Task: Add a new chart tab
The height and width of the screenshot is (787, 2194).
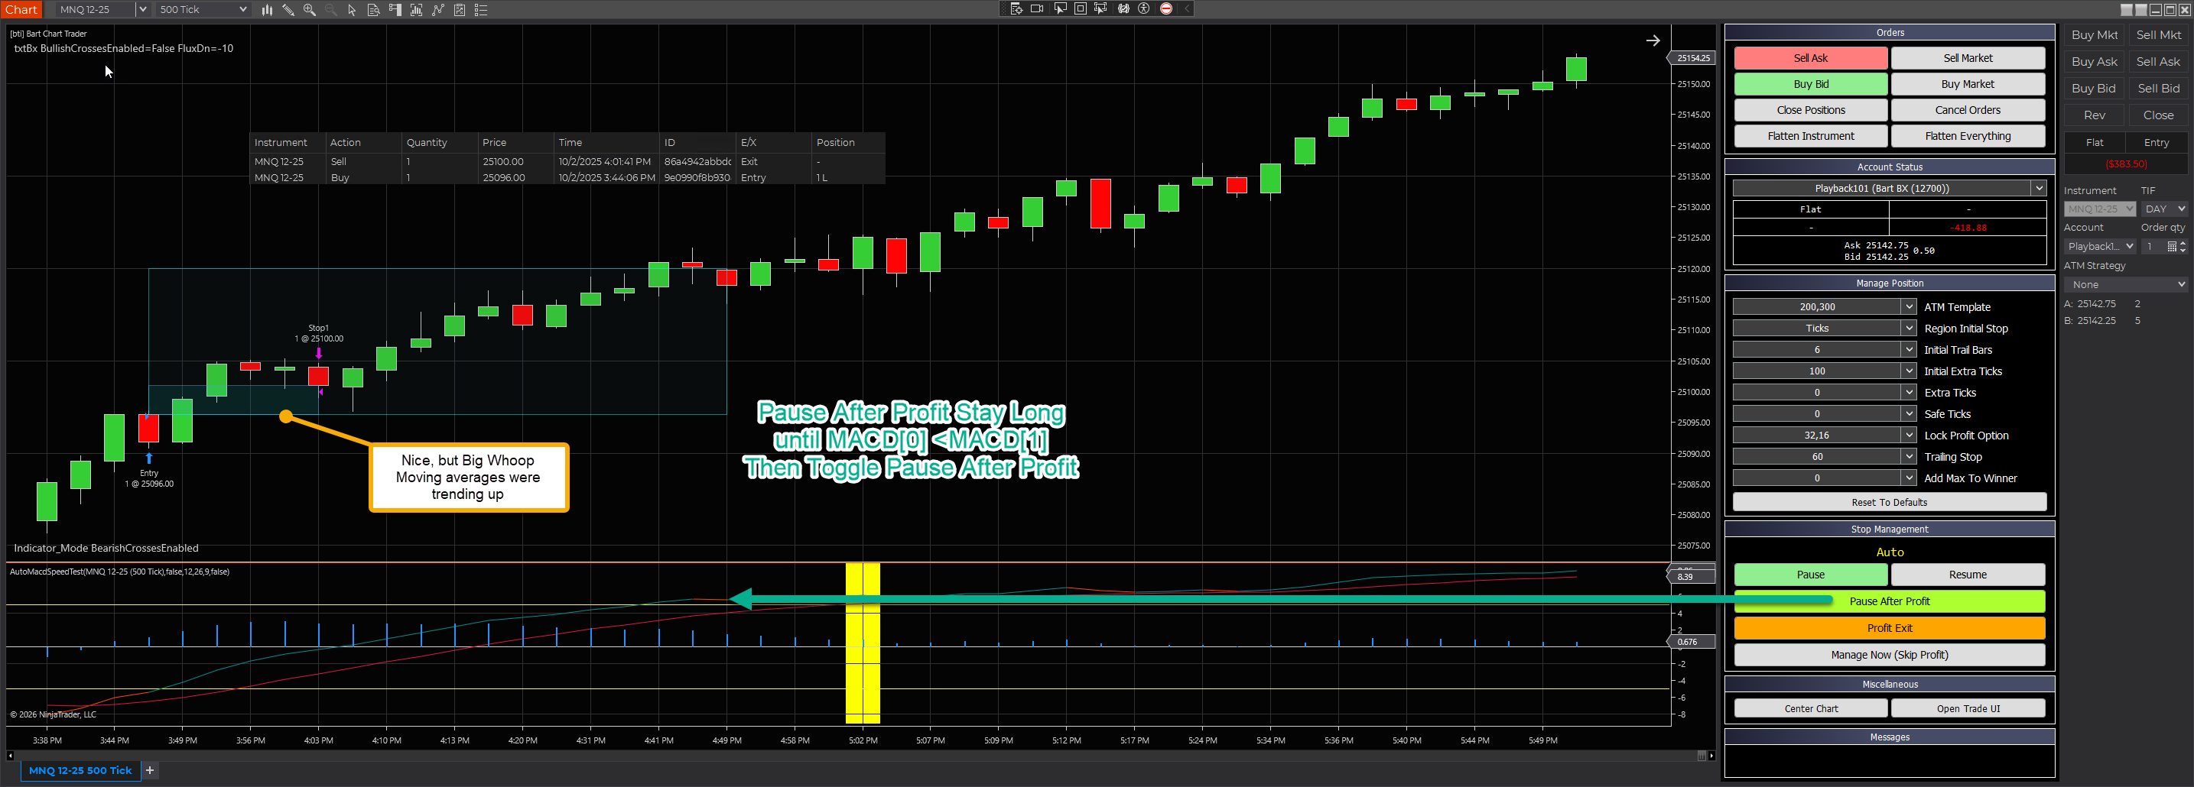Action: coord(150,771)
